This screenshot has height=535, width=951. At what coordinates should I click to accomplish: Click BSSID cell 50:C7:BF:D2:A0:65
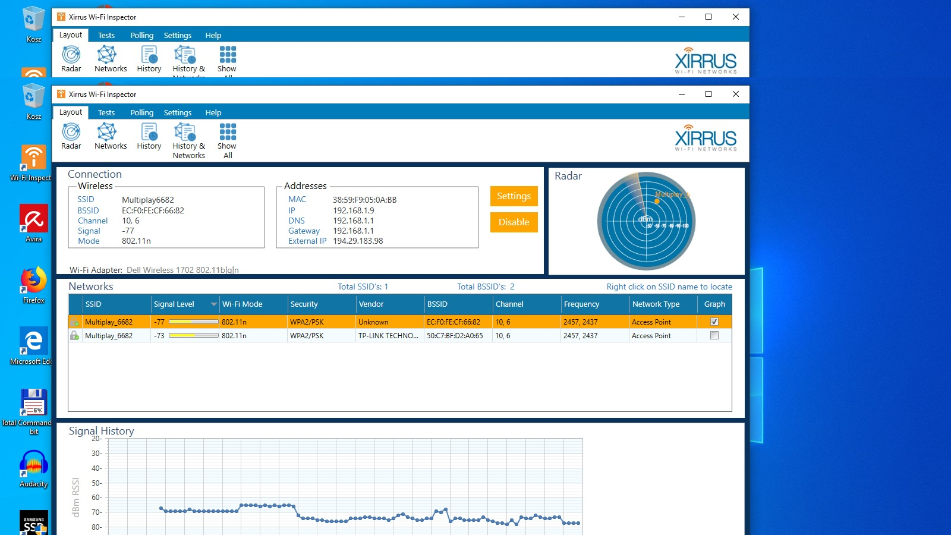(455, 335)
